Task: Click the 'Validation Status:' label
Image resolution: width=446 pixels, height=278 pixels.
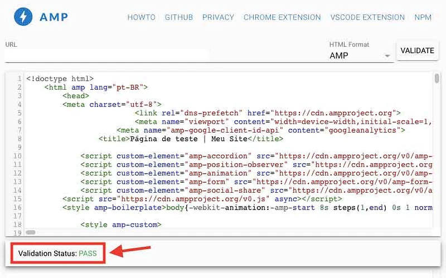Action: 47,253
